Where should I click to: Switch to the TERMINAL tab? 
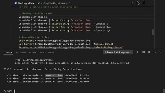8,52
